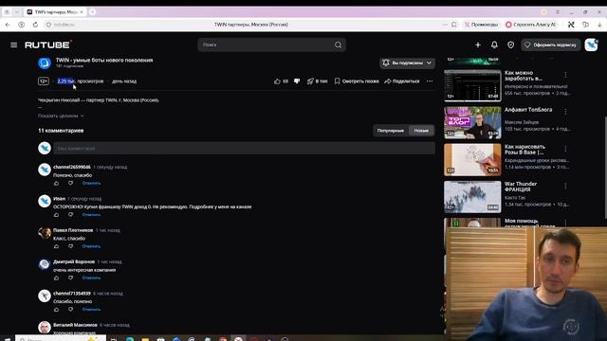Open options for Как нарисовать Розы video
The height and width of the screenshot is (341, 607).
[x=565, y=149]
